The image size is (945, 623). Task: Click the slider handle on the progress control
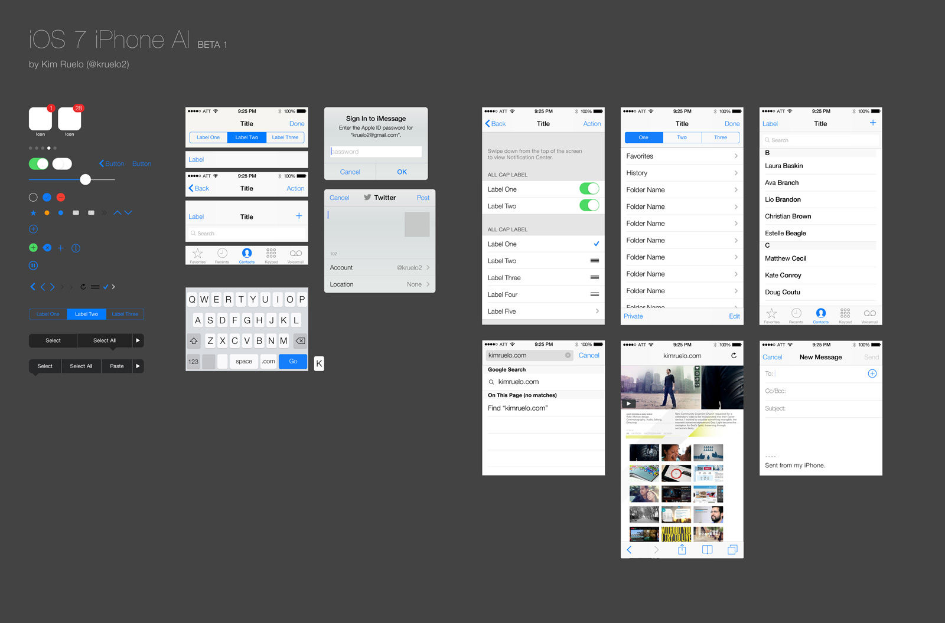85,179
